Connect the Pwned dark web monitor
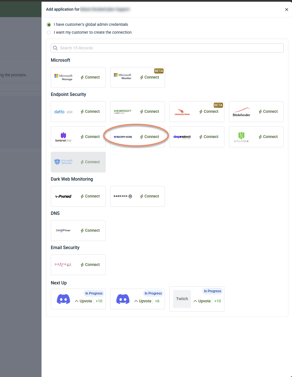The height and width of the screenshot is (377, 292). pyautogui.click(x=90, y=196)
